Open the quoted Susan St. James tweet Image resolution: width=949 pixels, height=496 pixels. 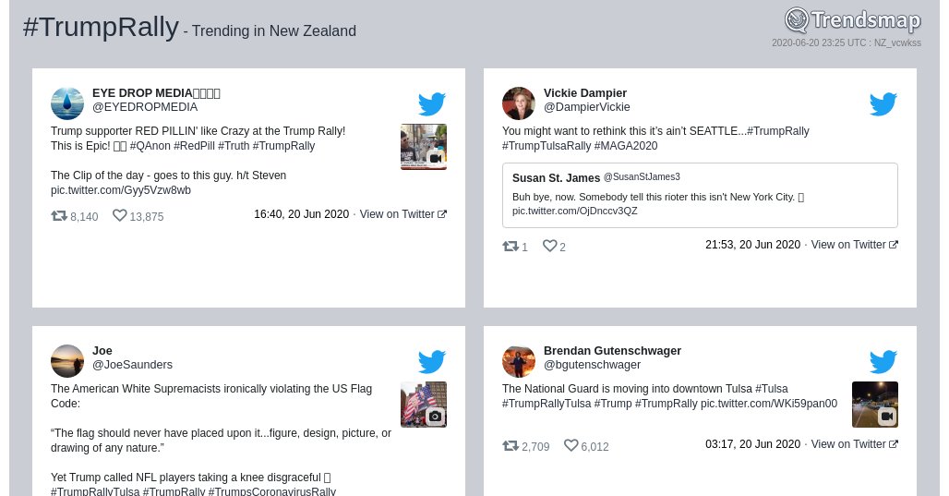(x=701, y=195)
